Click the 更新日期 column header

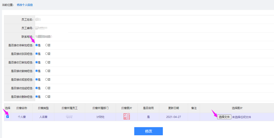tap(174, 108)
